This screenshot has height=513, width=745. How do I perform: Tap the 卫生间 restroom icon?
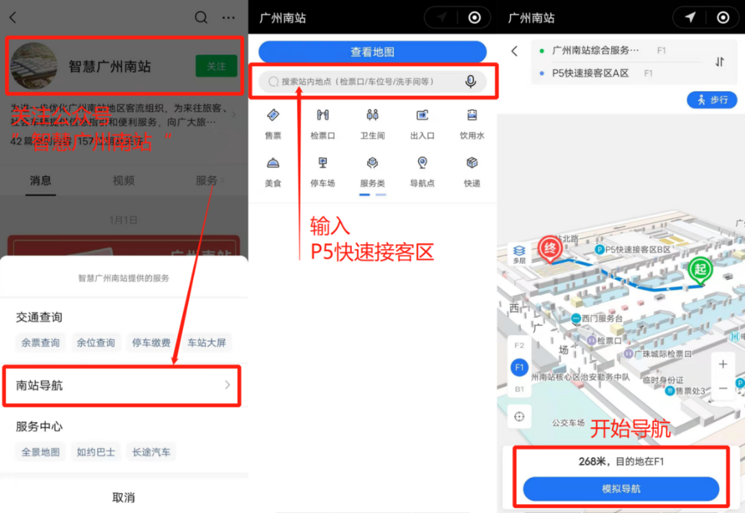[372, 116]
